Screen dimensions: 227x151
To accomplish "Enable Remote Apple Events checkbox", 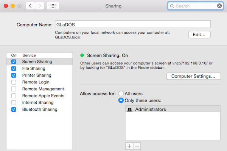I will (14, 96).
